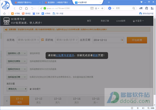Click the status bar shield icon
Screen dimensions: 156x110
click(x=138, y=108)
